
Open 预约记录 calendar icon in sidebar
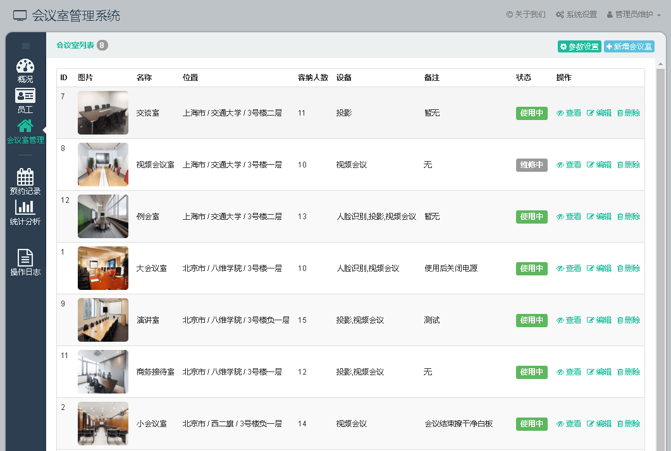pyautogui.click(x=25, y=177)
